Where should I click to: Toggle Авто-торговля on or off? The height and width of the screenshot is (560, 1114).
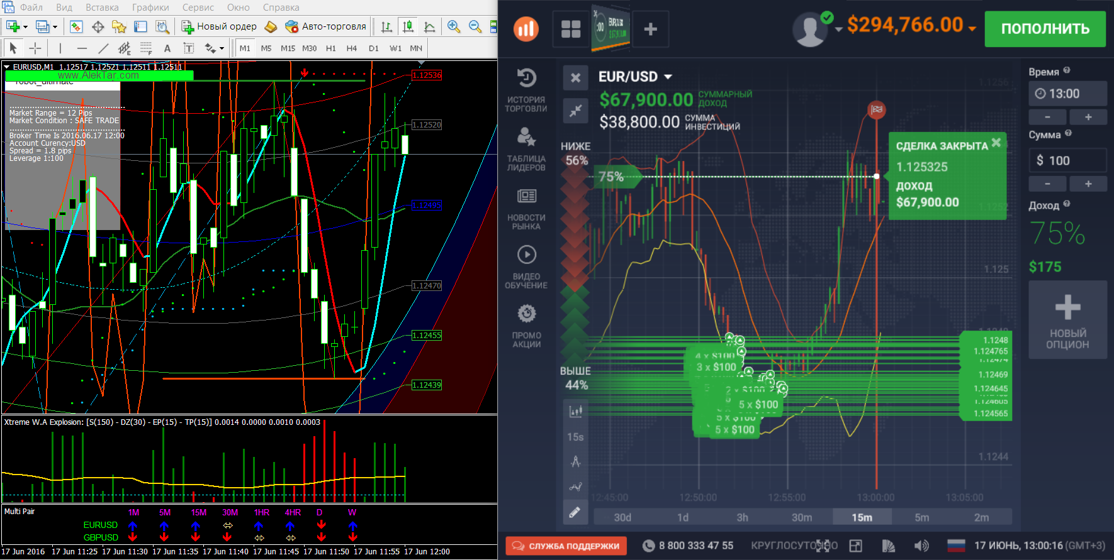point(325,26)
